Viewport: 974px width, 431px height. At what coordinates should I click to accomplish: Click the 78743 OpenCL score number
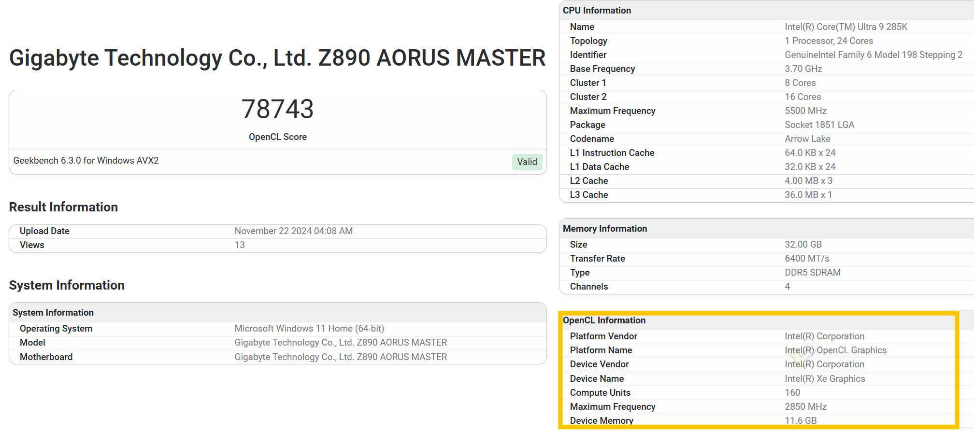277,109
